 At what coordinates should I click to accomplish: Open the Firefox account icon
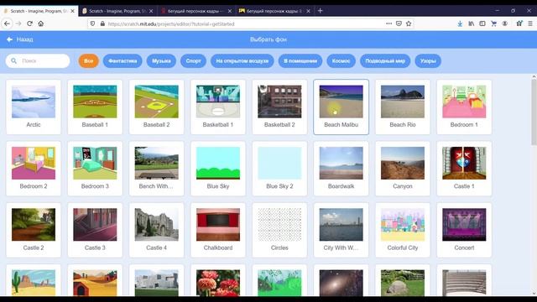coord(505,23)
